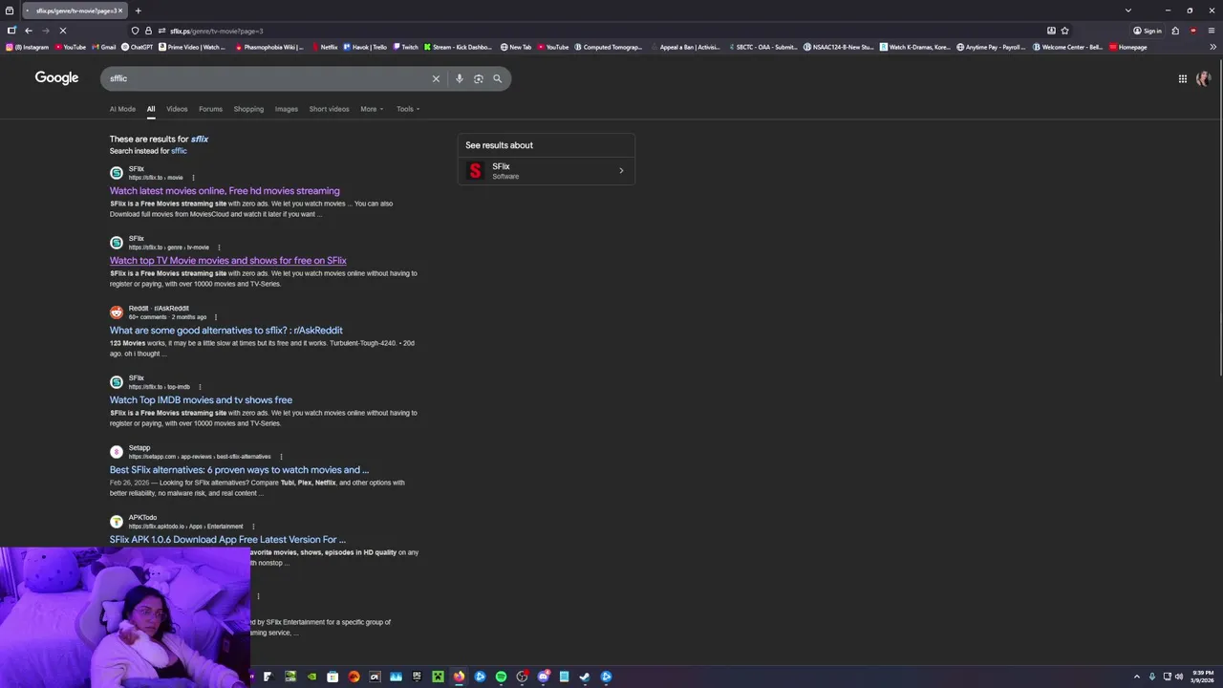The width and height of the screenshot is (1223, 688).
Task: Start a voice search with the microphone
Action: 460,78
